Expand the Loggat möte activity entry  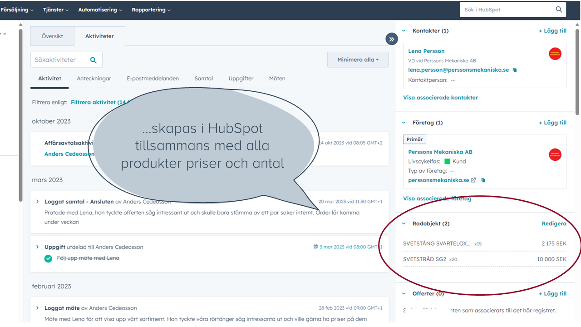[x=38, y=308]
